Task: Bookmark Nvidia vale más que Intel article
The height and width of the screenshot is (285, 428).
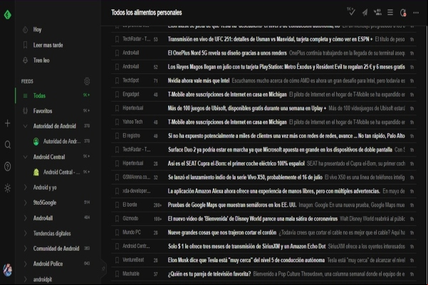Action: 117,80
